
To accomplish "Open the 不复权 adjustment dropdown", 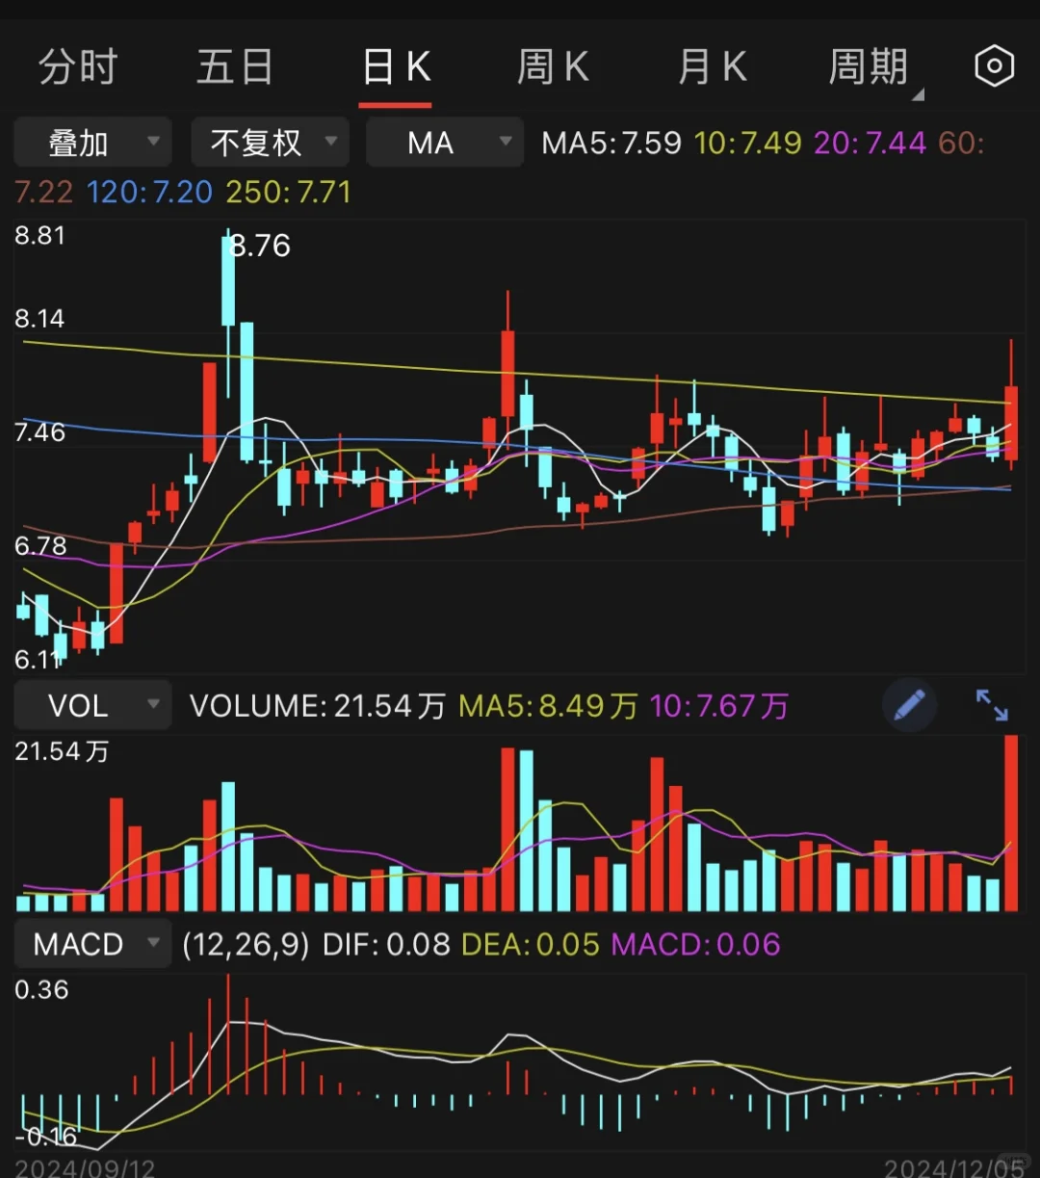I will coord(270,144).
